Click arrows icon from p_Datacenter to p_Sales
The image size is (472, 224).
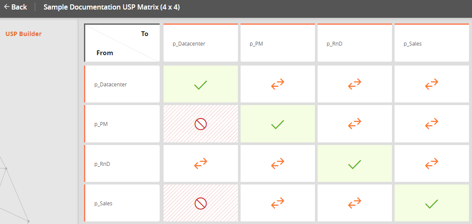click(x=432, y=85)
